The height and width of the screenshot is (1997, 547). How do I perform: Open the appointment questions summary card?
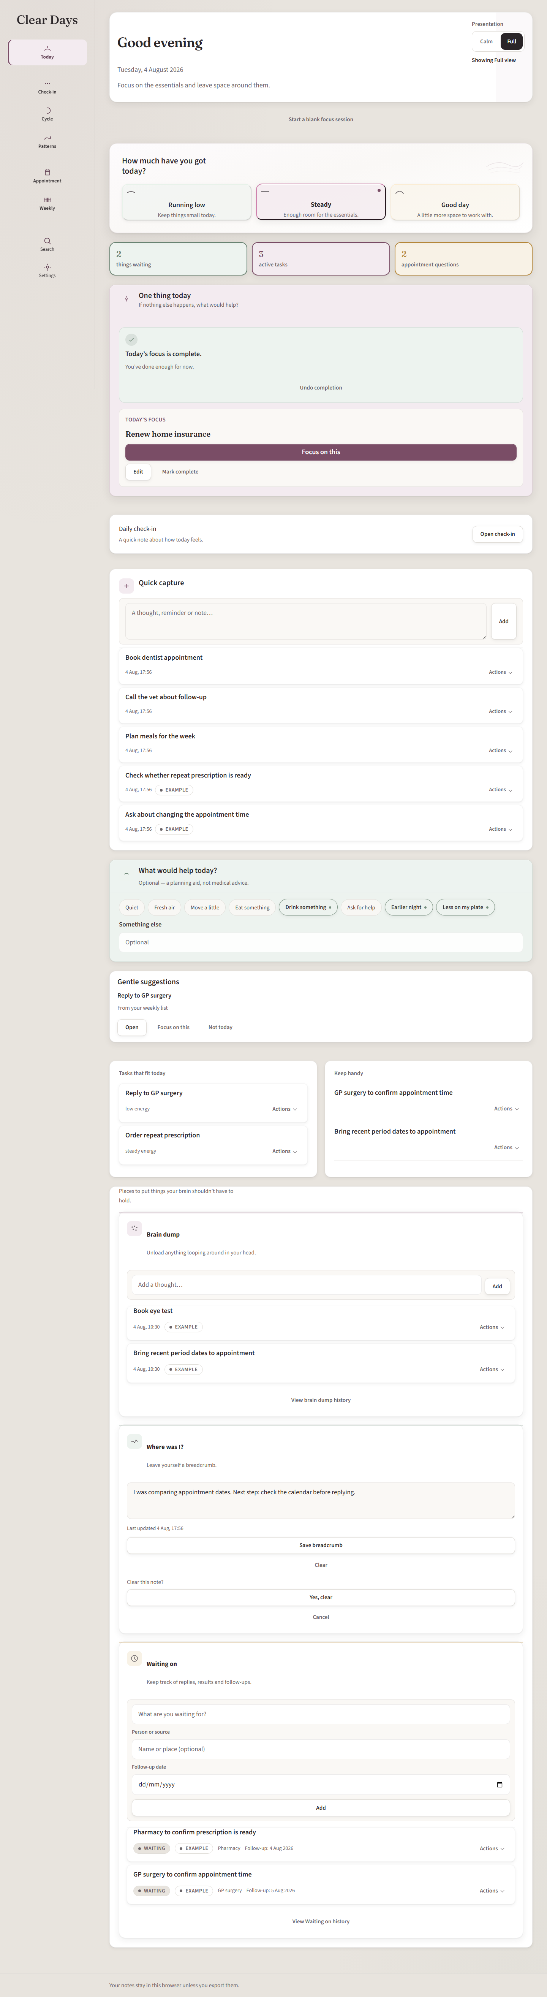(x=463, y=258)
